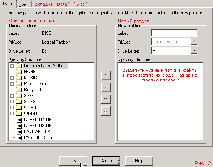Select KAVITABD.DAT in the directory list
This screenshot has width=213, height=167.
pyautogui.click(x=38, y=132)
